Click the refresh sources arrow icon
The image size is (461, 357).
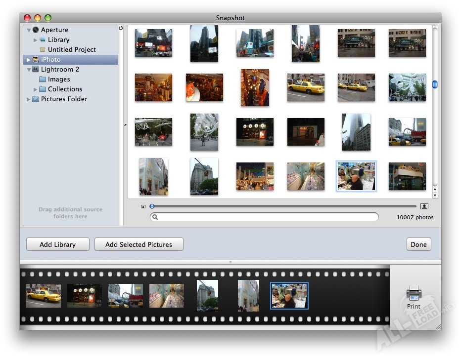tap(121, 29)
